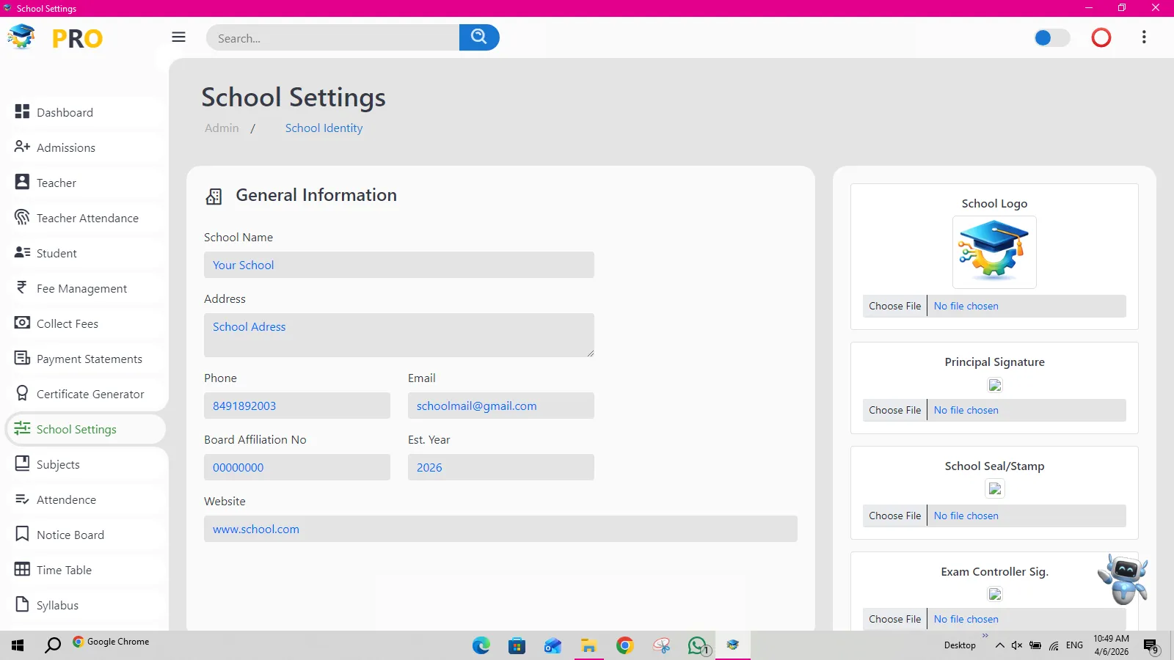
Task: Click Choose File under Exam Controller Sig.
Action: (895, 619)
